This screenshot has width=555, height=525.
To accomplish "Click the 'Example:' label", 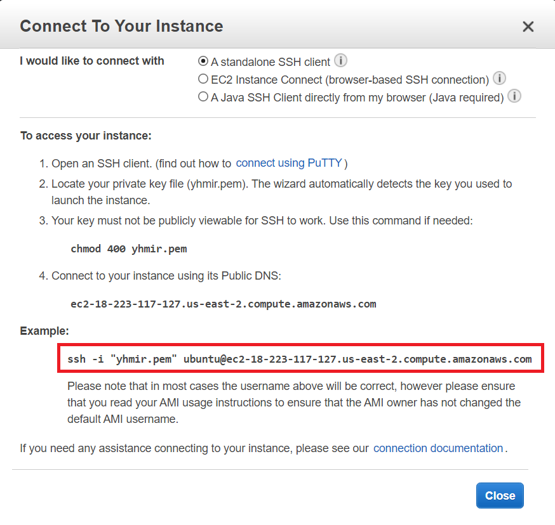I will 44,331.
